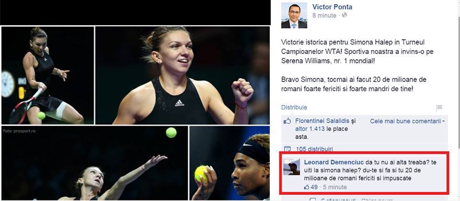Click Leonard Demenciuc's comment avatar
The height and width of the screenshot is (201, 460).
(292, 167)
